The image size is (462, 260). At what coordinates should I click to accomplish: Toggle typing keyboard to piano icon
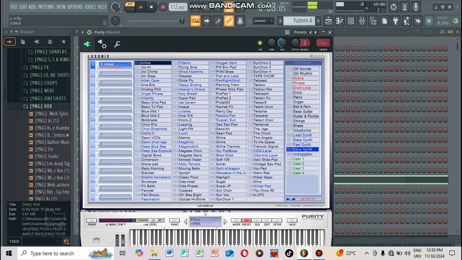coord(195,21)
